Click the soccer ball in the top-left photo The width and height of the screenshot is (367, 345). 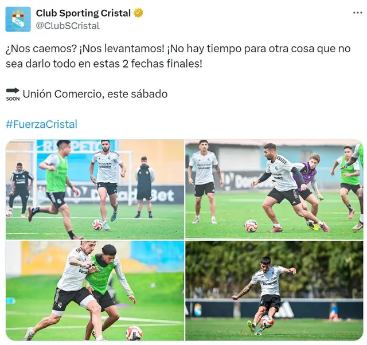(x=97, y=225)
